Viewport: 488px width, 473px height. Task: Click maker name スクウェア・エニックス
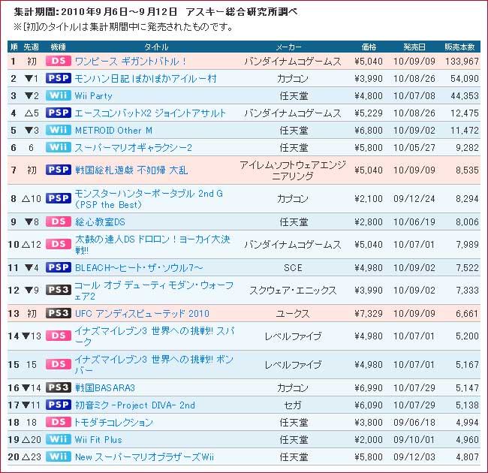tap(293, 291)
